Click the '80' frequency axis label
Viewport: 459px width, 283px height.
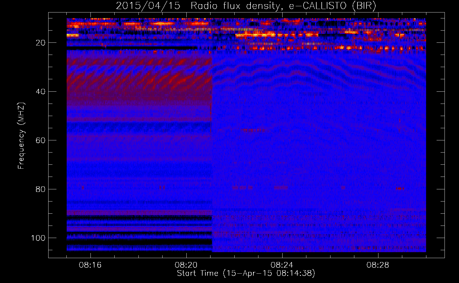coord(41,189)
